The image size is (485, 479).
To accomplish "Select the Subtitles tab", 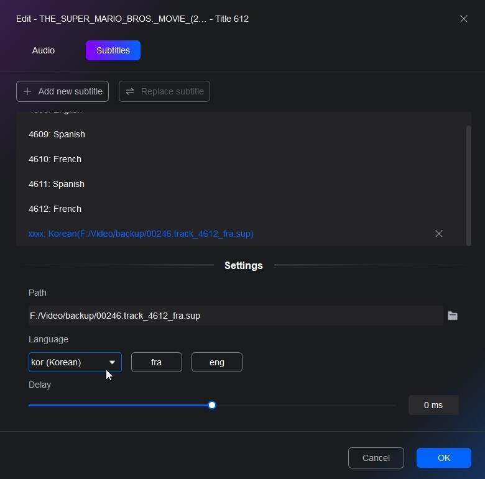I will (x=113, y=50).
